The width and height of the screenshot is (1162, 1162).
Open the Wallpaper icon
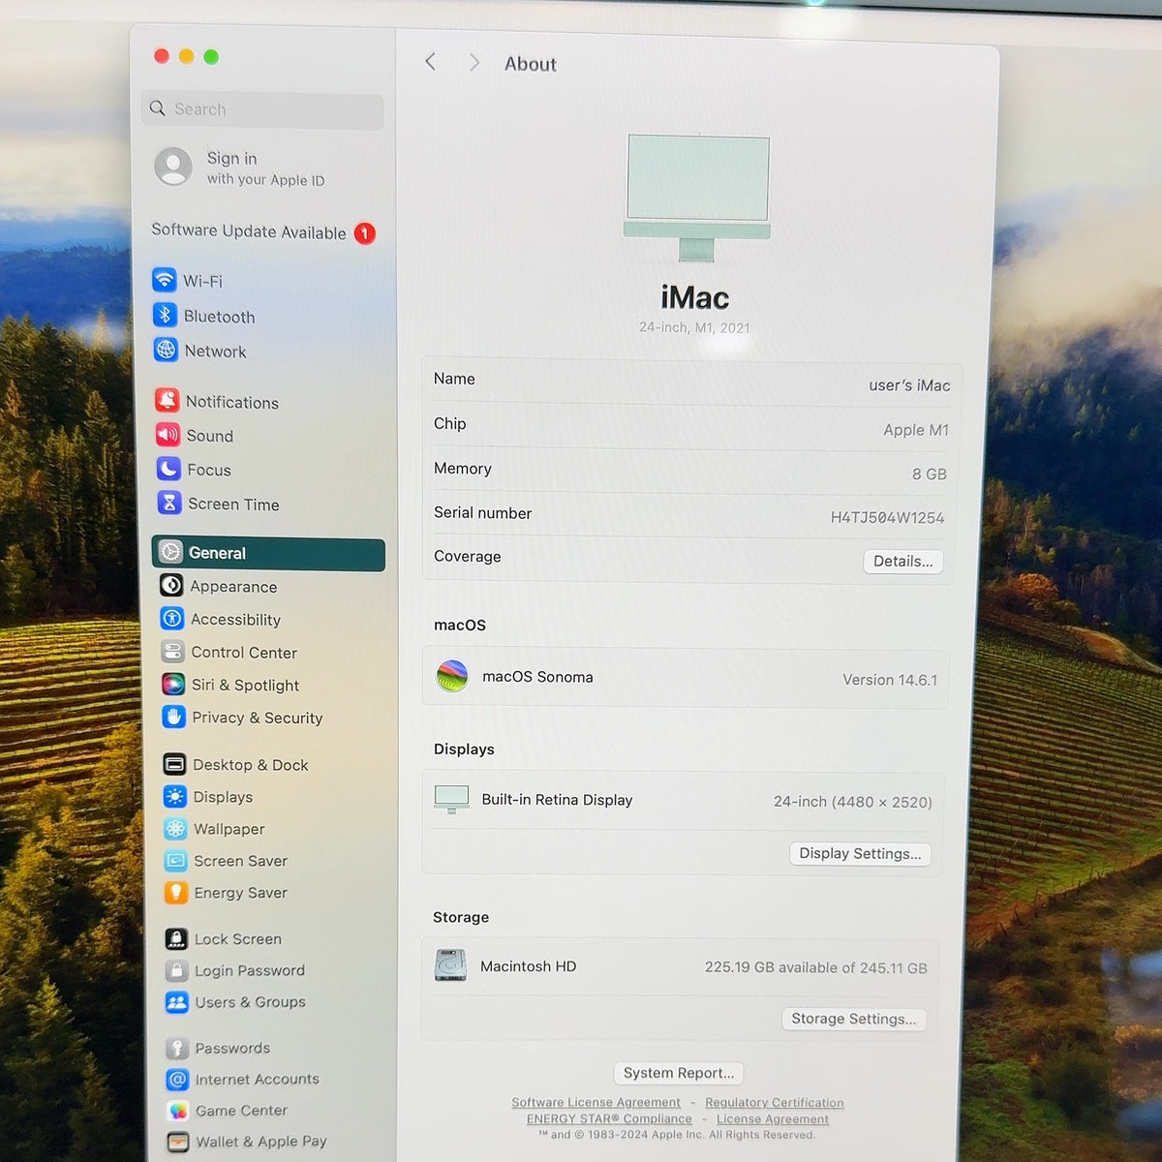coord(175,828)
